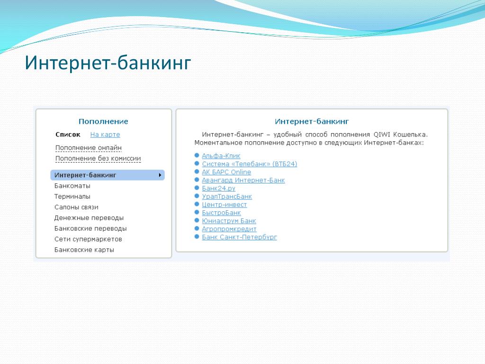This screenshot has height=364, width=485.
Task: Open the БыстроБанк link
Action: [x=221, y=213]
